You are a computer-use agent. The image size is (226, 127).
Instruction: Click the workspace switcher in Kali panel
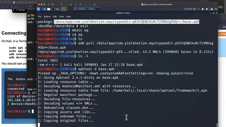click(64, 9)
